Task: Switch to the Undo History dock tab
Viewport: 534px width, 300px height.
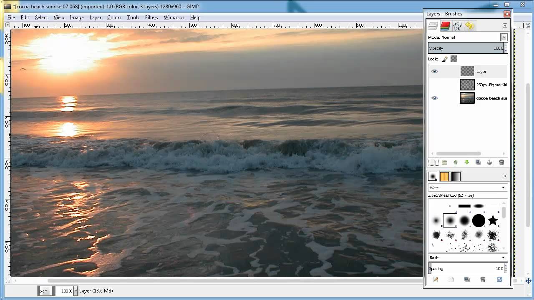Action: click(x=469, y=26)
